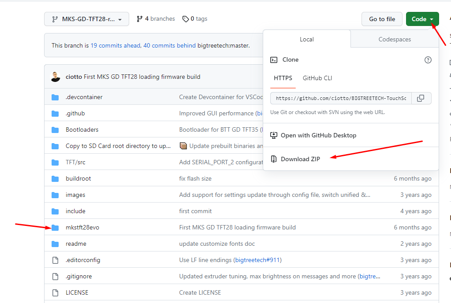The height and width of the screenshot is (303, 451).
Task: Click the .devcontainer folder icon
Action: (x=55, y=97)
